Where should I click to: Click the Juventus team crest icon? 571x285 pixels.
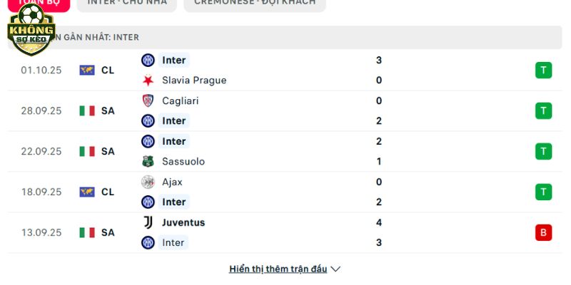148,222
